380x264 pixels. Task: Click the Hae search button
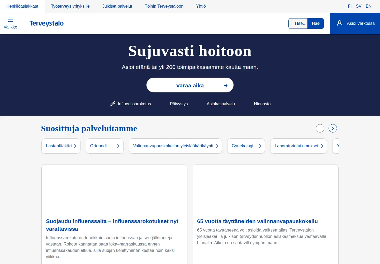316,23
